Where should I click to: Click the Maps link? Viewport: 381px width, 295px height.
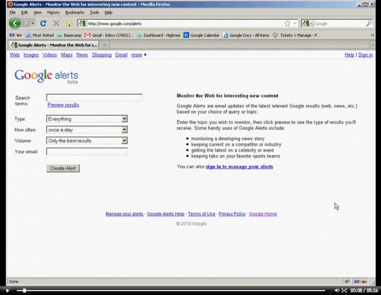(x=67, y=55)
